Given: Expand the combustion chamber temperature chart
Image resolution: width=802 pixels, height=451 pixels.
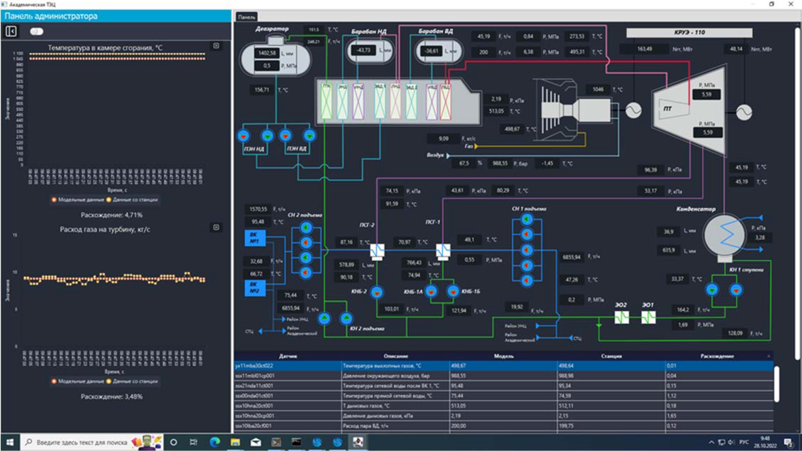Looking at the screenshot, I should pyautogui.click(x=216, y=46).
